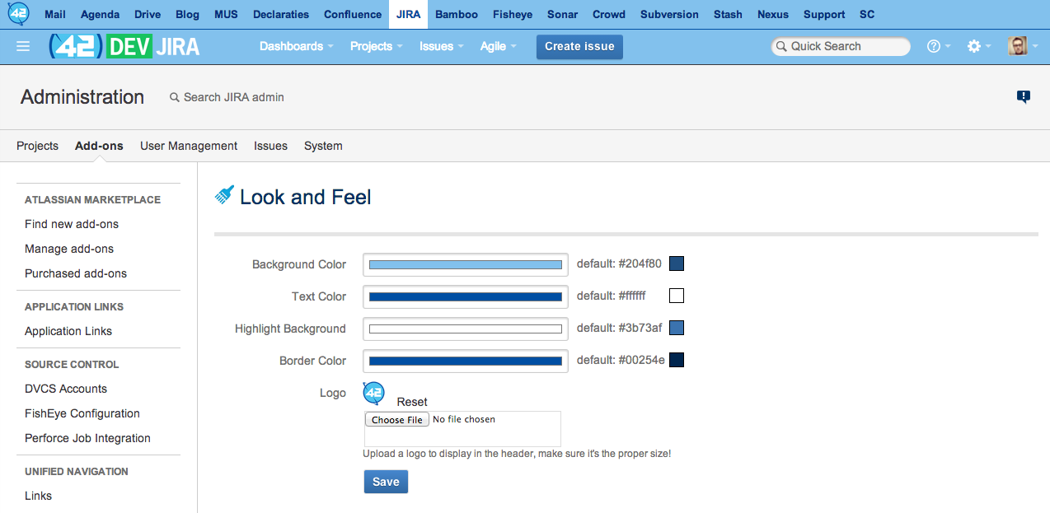This screenshot has width=1050, height=513.
Task: Click the Look and Feel paintbrush icon
Action: point(224,194)
